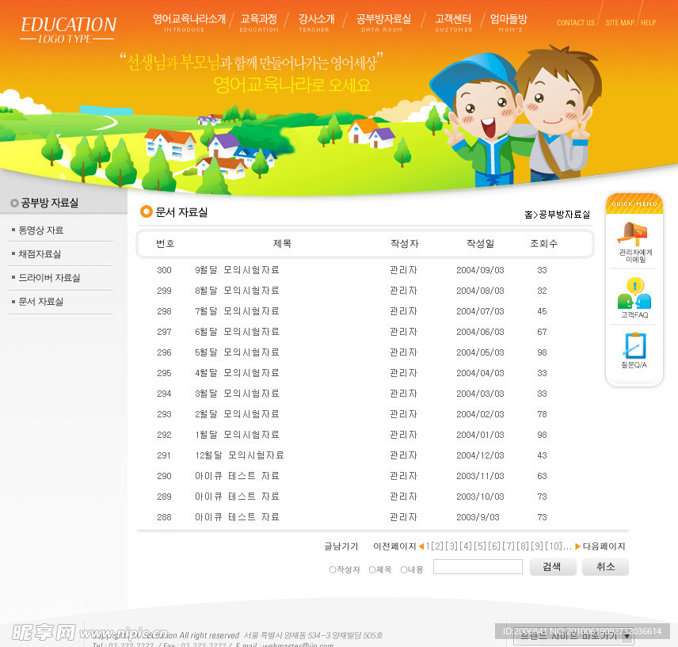Open the brand site shortcut dropdown in the footer
This screenshot has height=647, width=678.
pyautogui.click(x=573, y=636)
